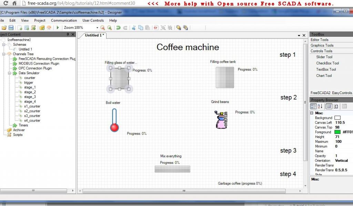Open the Zoom 100% dropdown
353x206 pixels.
click(97, 28)
